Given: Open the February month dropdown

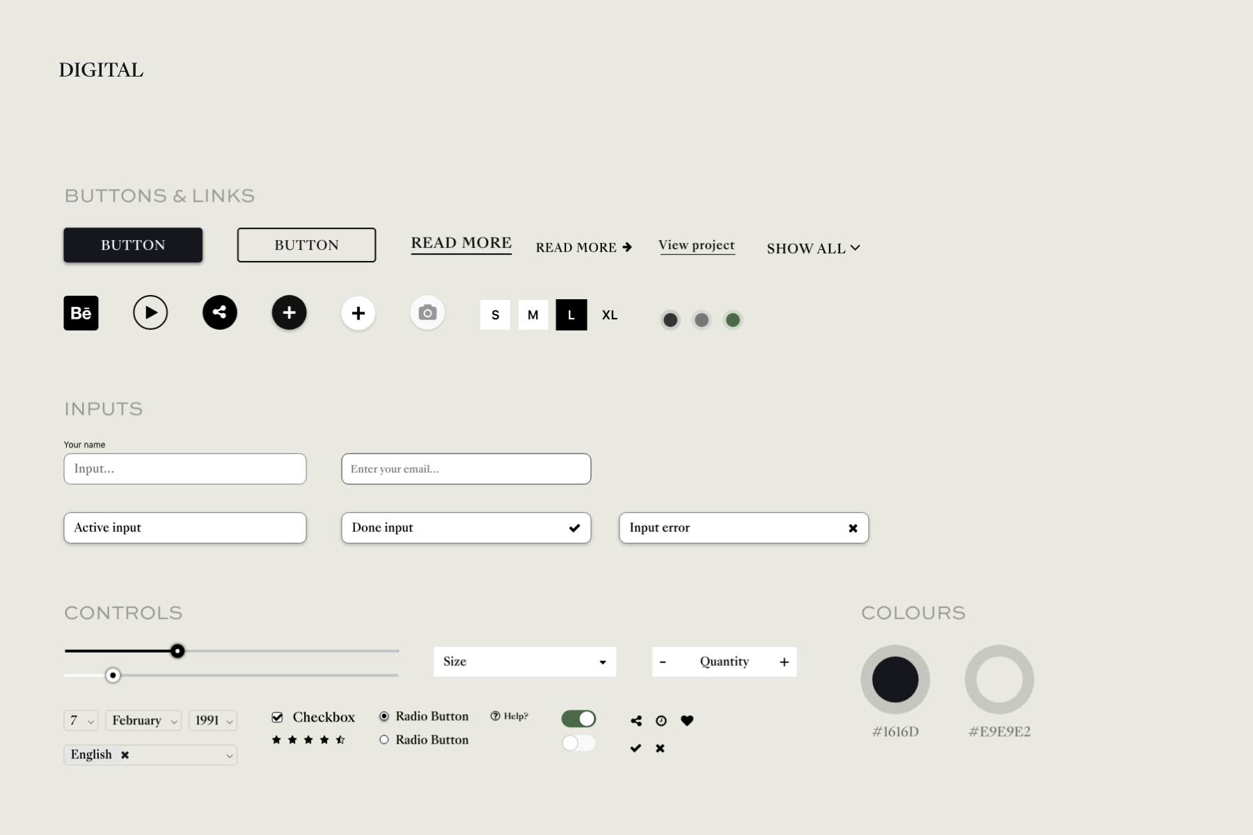Looking at the screenshot, I should tap(143, 720).
